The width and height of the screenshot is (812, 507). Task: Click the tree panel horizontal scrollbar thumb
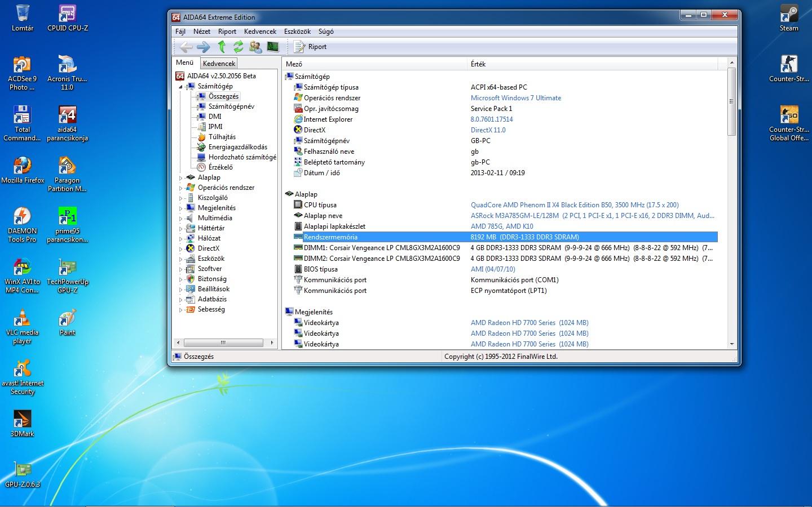(223, 343)
